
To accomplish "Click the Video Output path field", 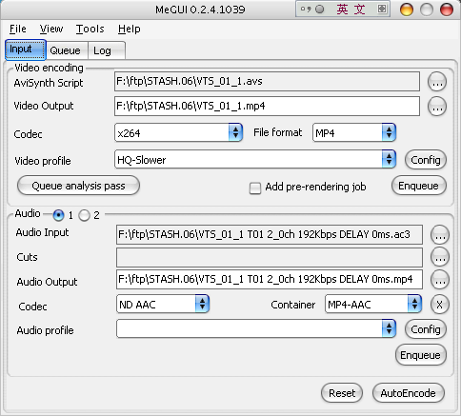I will (x=267, y=107).
